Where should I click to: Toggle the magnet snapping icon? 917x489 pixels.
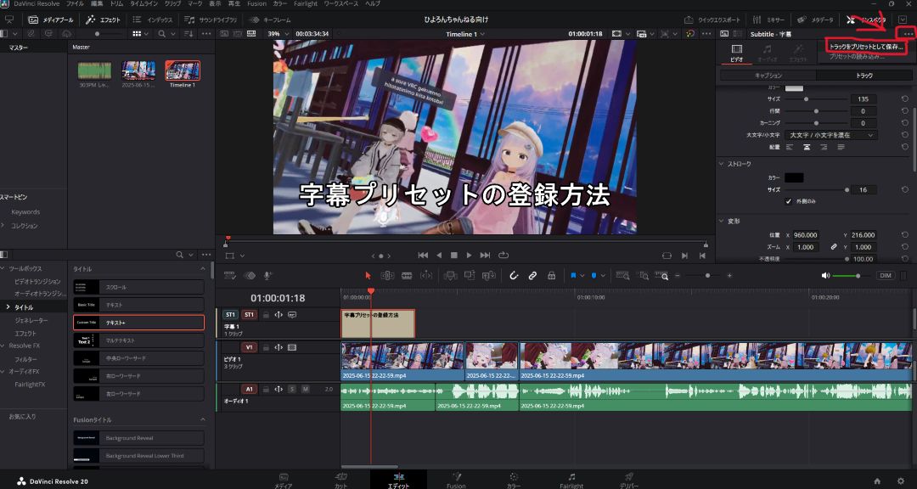coord(513,275)
